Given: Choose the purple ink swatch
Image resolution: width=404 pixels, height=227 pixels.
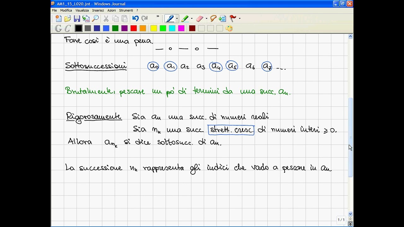Looking at the screenshot, I should click(124, 28).
